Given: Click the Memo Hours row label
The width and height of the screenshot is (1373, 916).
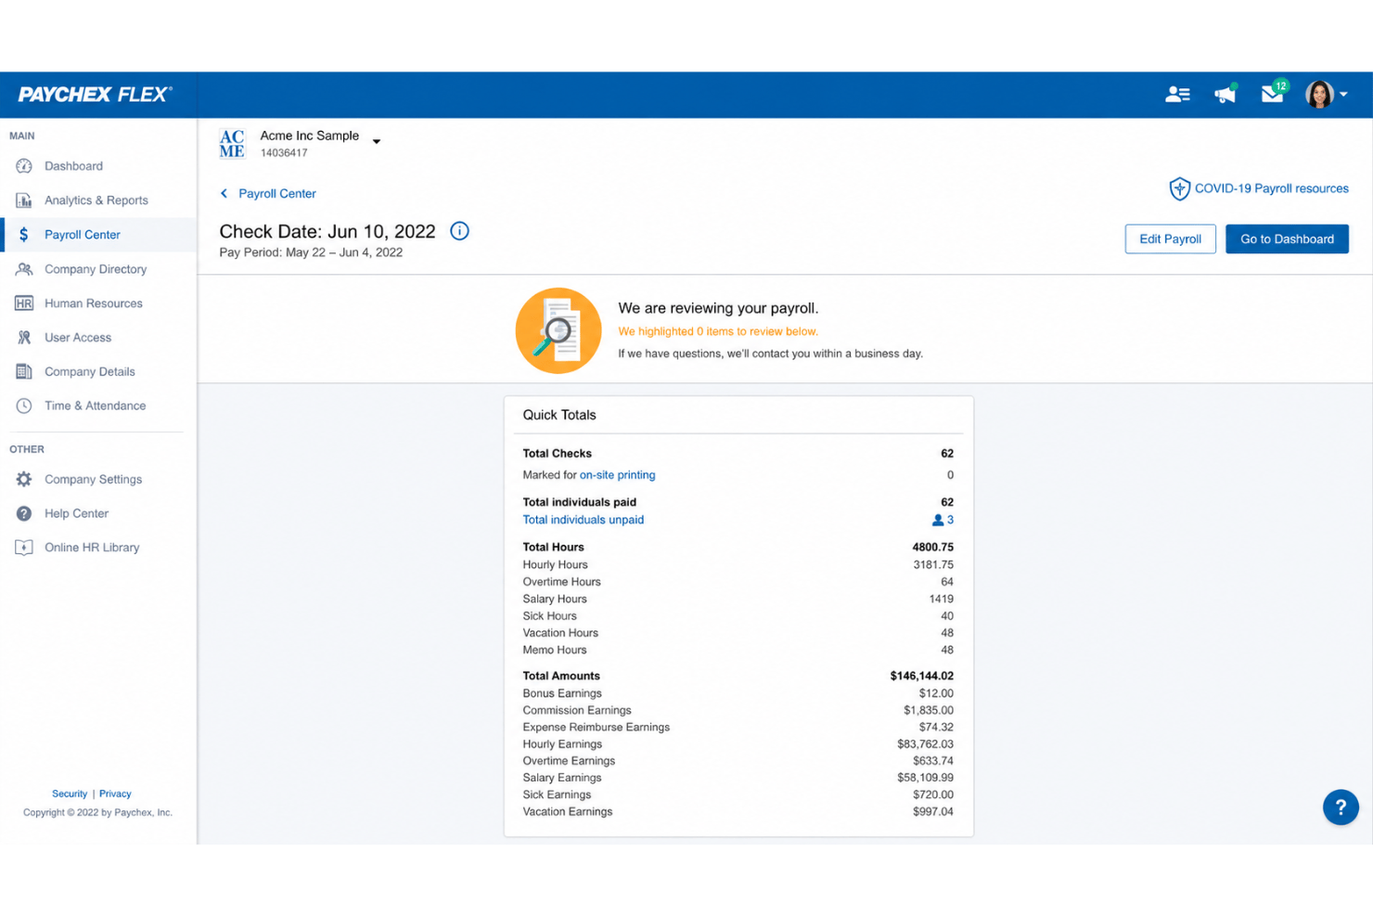Looking at the screenshot, I should [x=555, y=650].
